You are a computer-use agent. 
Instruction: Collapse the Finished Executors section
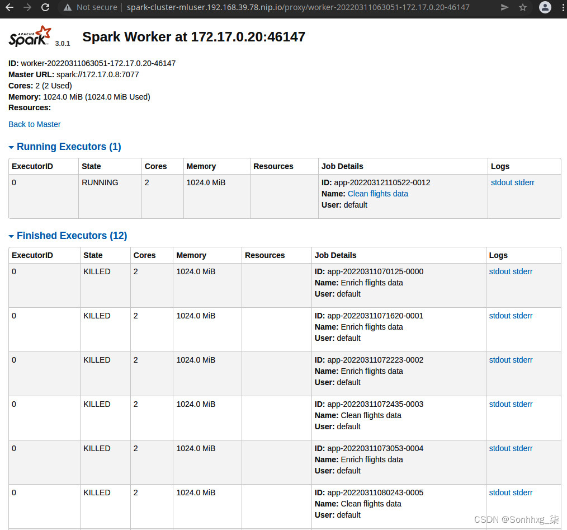pyautogui.click(x=68, y=236)
